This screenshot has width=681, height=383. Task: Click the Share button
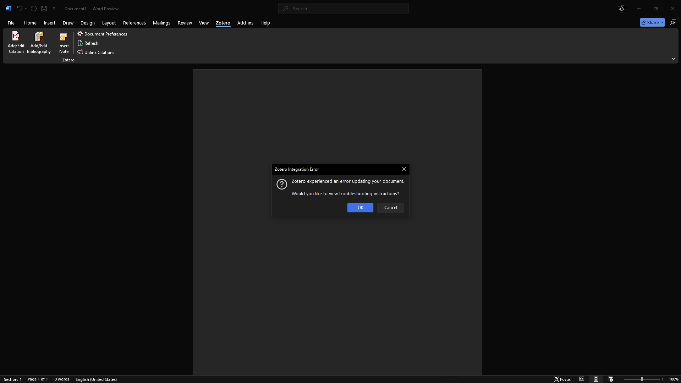tap(652, 22)
